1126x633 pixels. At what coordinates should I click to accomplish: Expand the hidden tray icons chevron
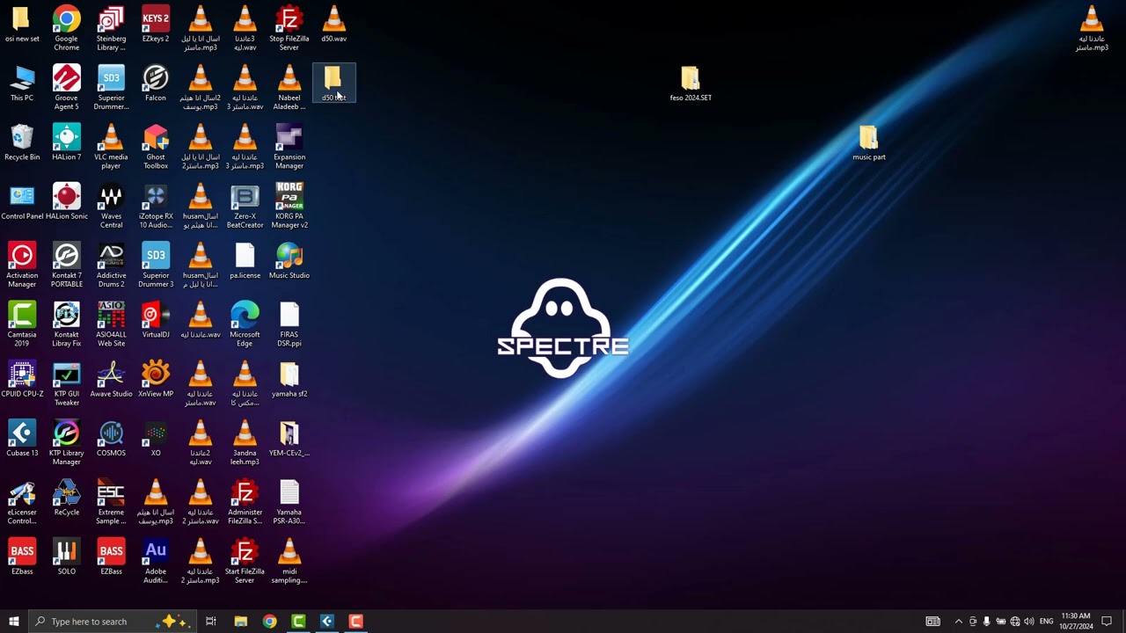pos(959,622)
